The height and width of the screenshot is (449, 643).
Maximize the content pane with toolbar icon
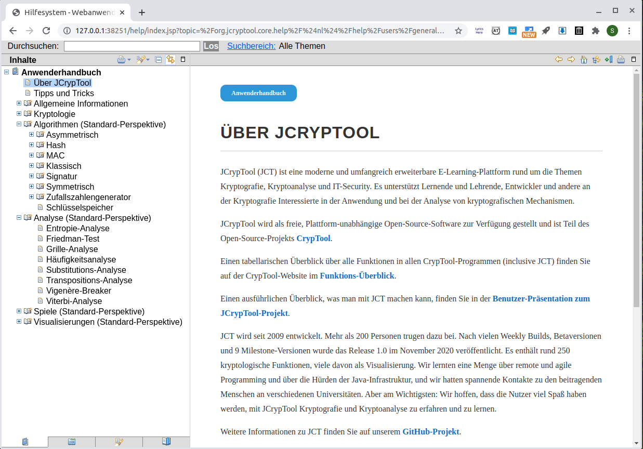pyautogui.click(x=634, y=59)
